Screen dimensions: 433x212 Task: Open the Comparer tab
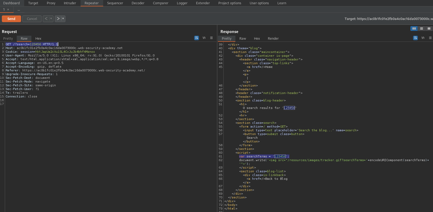click(x=161, y=3)
